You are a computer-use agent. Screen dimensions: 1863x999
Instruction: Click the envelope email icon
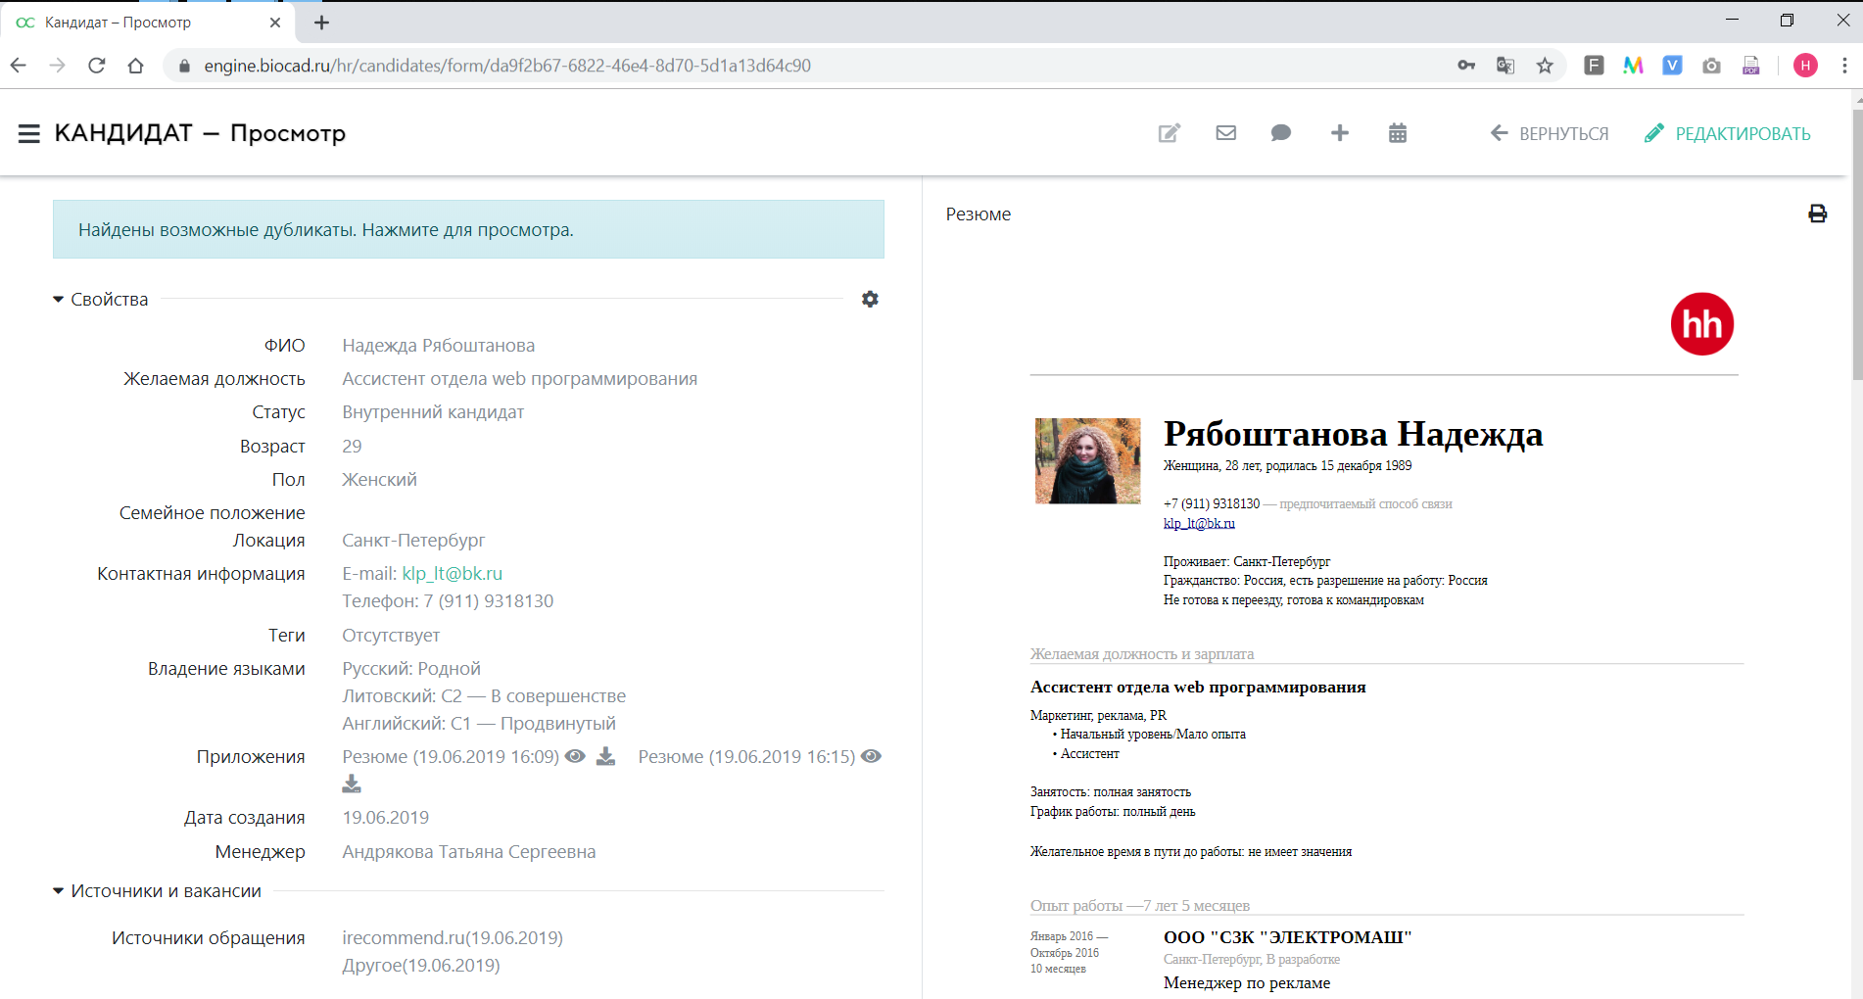click(x=1225, y=133)
